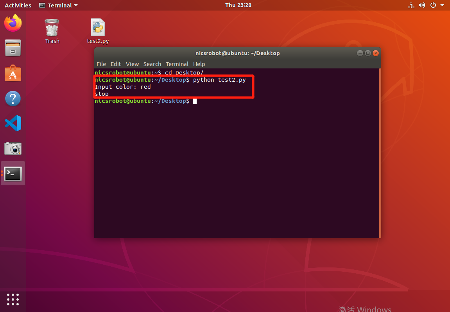Click the 'Input color: red' line
The width and height of the screenshot is (450, 312).
tap(123, 87)
